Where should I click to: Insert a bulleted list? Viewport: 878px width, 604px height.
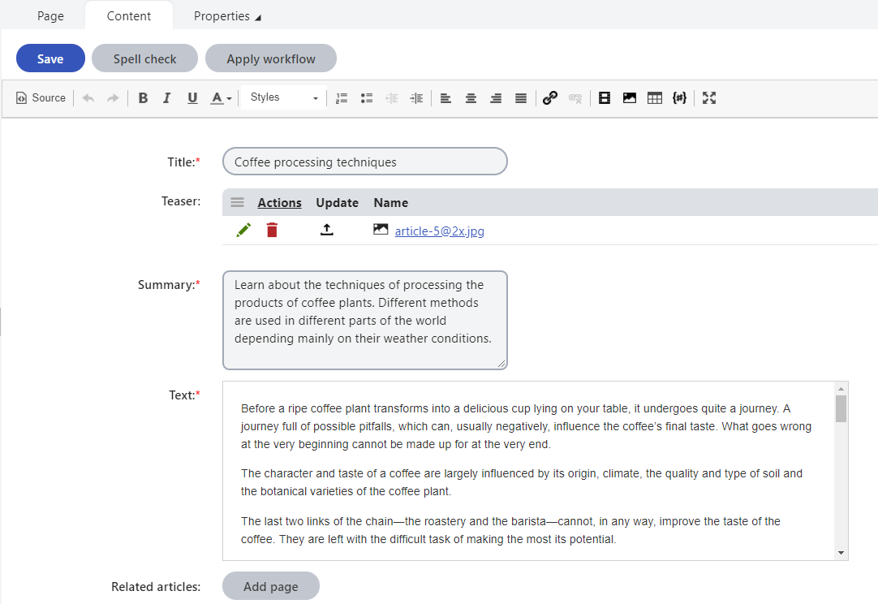367,98
